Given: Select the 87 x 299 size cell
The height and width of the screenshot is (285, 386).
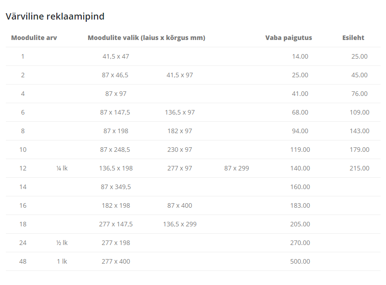Looking at the screenshot, I should (x=237, y=168).
